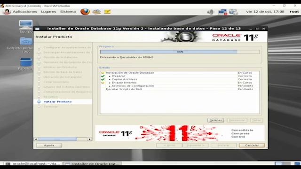Image resolution: width=301 pixels, height=169 pixels.
Task: Select Instalar Producto step in sidebar
Action: (57, 102)
